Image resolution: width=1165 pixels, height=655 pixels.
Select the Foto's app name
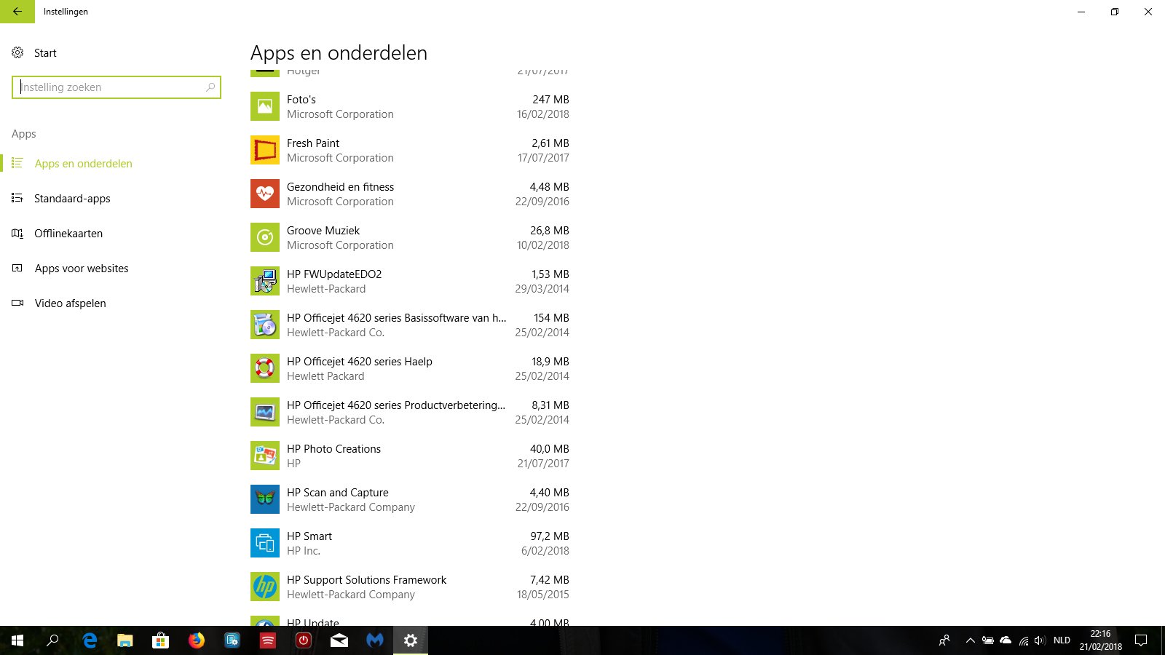pos(301,100)
